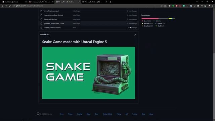This screenshot has width=215, height=121.
Task: Open the Blog footer link
Action: point(143,114)
